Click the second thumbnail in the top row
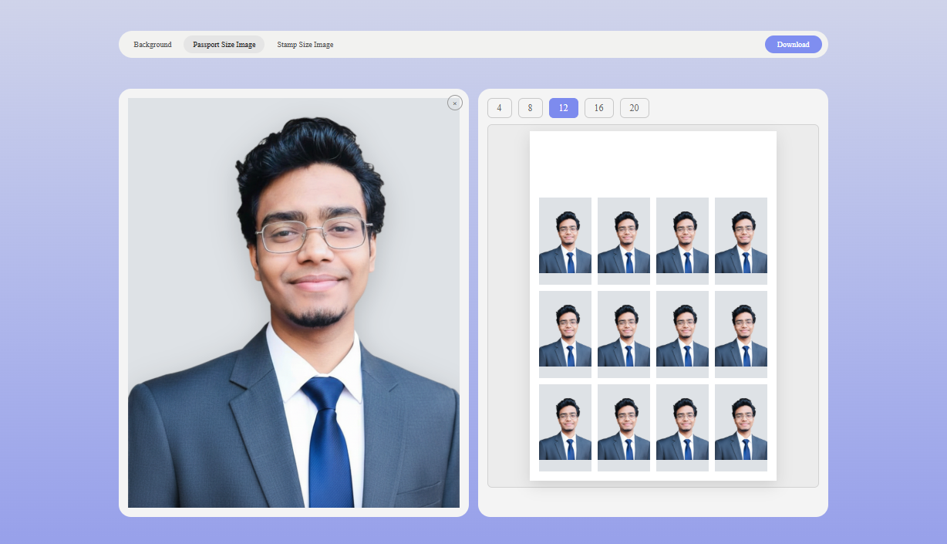Image resolution: width=947 pixels, height=544 pixels. coord(623,239)
